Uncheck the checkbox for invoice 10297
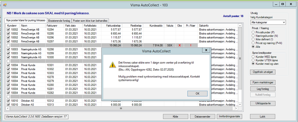 (8, 41)
